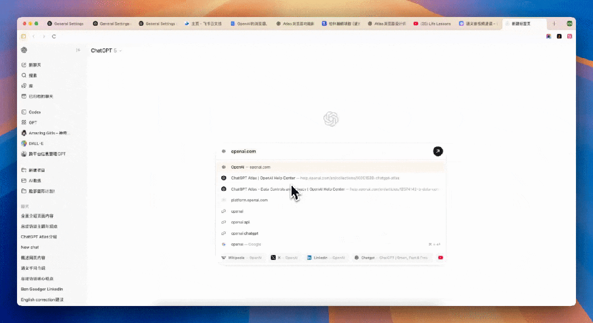593x323 pixels.
Task: Open the library (库) in the sidebar
Action: click(30, 86)
